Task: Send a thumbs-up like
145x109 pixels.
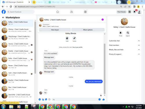Action: pyautogui.click(x=104, y=99)
